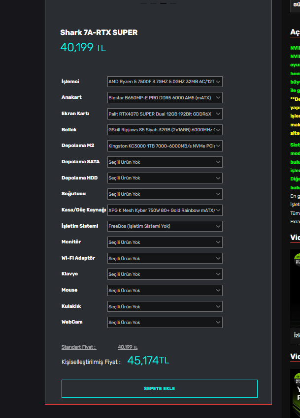Click the Anakart label
Viewport: 300px width, 418px height.
tap(71, 97)
